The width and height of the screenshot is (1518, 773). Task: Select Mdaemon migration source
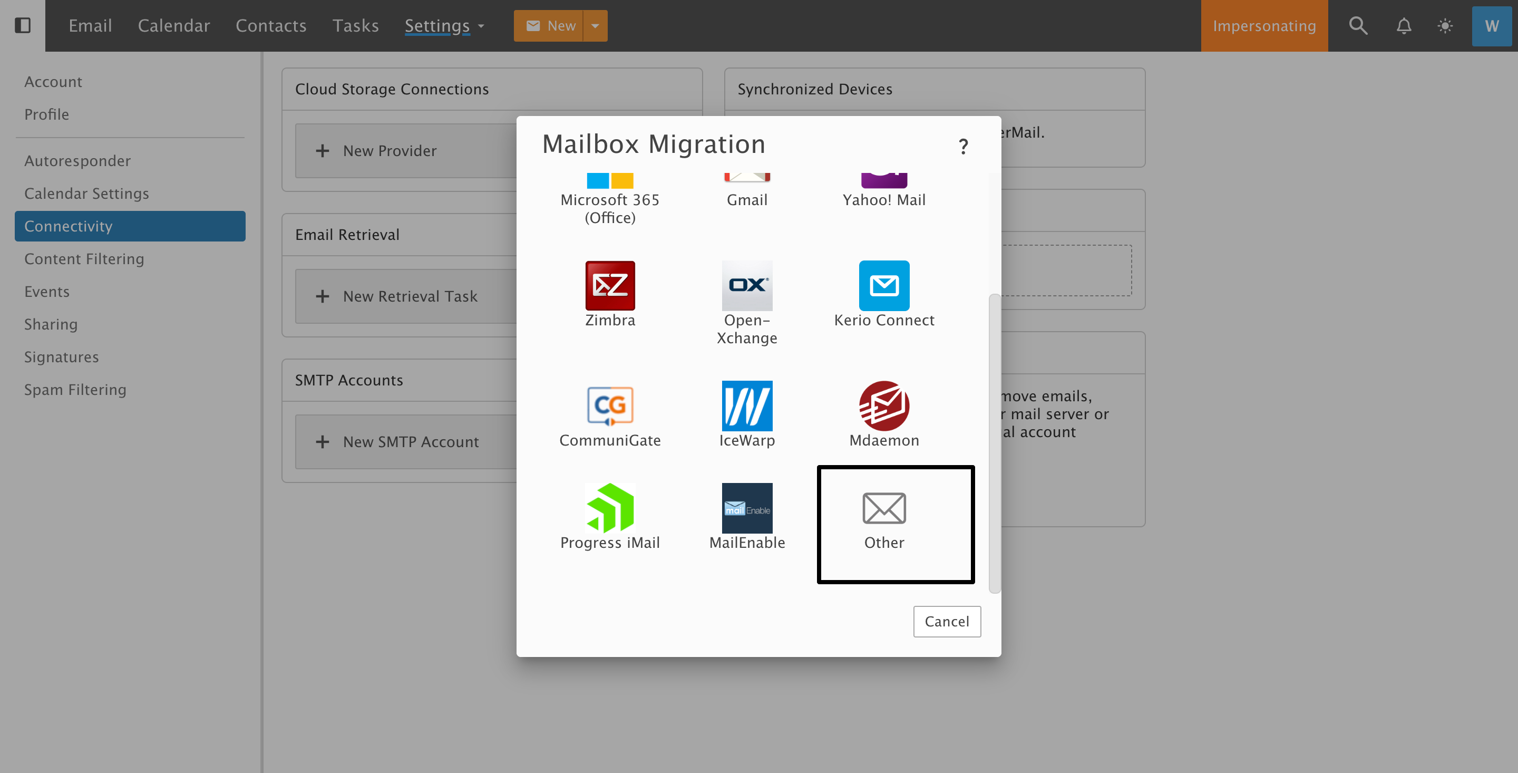(x=884, y=414)
